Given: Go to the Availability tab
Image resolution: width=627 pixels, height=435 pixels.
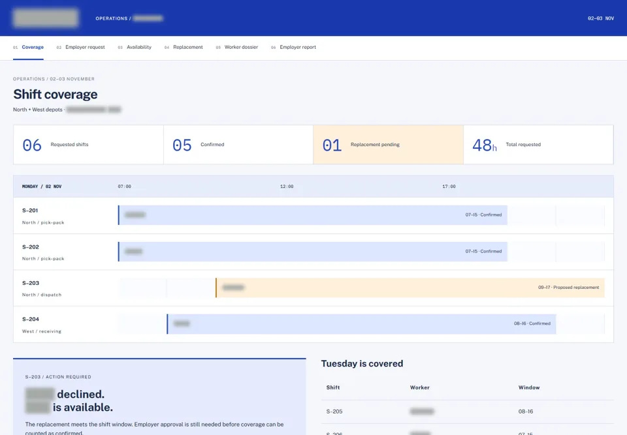Looking at the screenshot, I should pyautogui.click(x=135, y=47).
